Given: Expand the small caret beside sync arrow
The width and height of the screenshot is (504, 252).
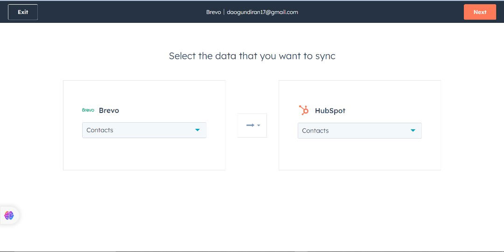Looking at the screenshot, I should [x=259, y=126].
